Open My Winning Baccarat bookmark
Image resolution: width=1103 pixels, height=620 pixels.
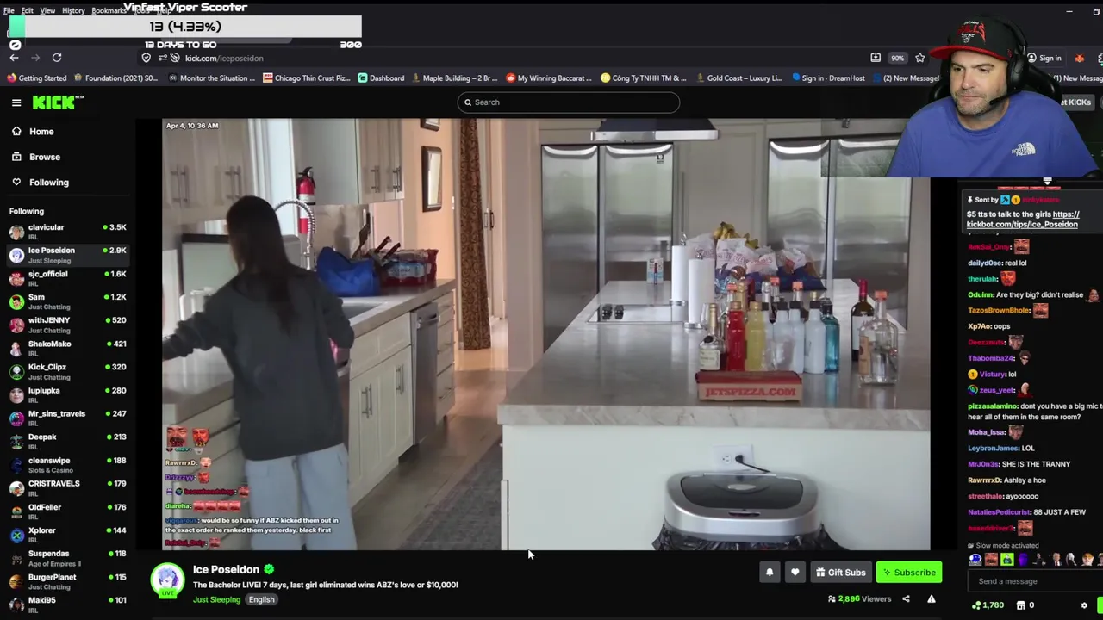pos(549,78)
